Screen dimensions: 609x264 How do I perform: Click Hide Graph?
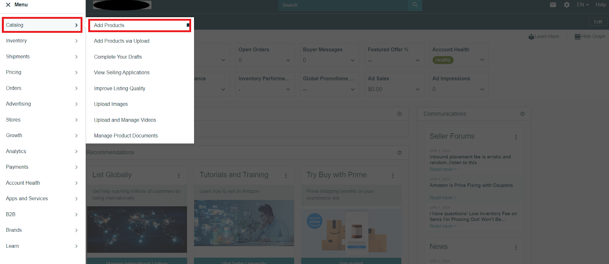[x=590, y=36]
